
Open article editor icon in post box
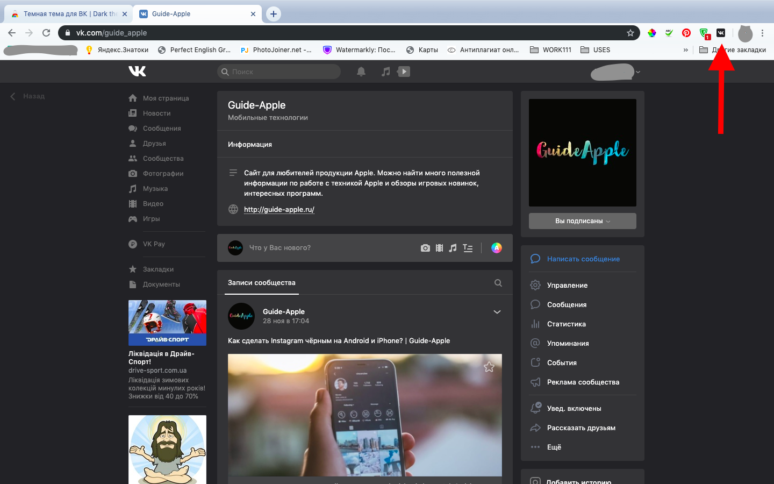point(468,248)
